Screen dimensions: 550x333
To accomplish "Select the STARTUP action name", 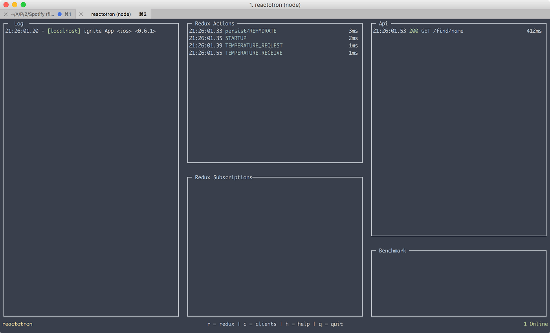I will (236, 38).
